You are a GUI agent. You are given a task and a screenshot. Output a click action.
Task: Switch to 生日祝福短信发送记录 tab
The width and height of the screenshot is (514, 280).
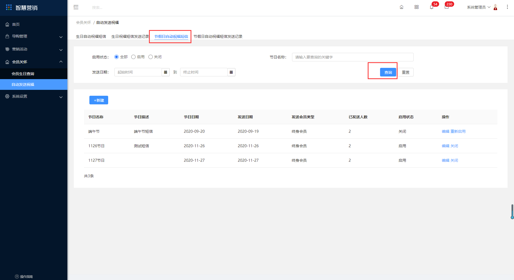(130, 36)
